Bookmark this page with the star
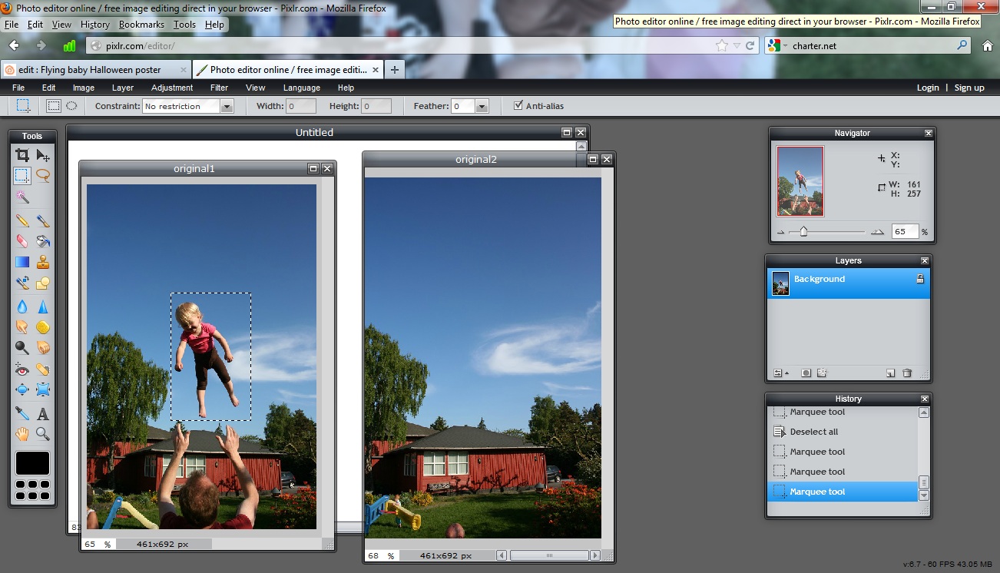The width and height of the screenshot is (1000, 573). (x=722, y=46)
